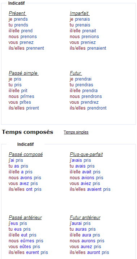The height and width of the screenshot is (259, 137).
Task: Click the Plus-que-parfait heading
Action: click(x=86, y=155)
